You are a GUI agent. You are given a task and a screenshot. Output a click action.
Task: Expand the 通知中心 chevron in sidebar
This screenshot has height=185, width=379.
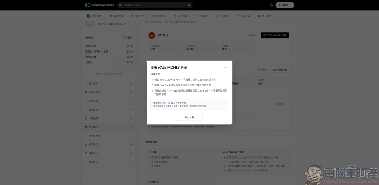coord(131,153)
